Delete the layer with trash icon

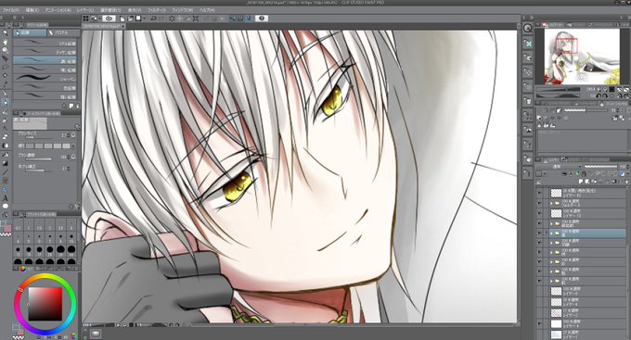tap(626, 183)
